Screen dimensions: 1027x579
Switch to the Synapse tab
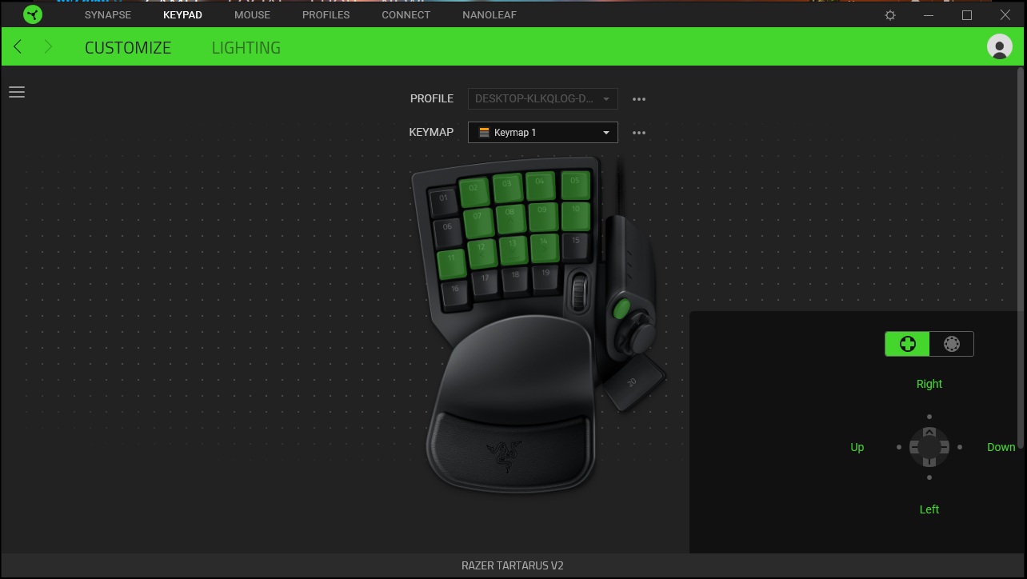(x=108, y=15)
